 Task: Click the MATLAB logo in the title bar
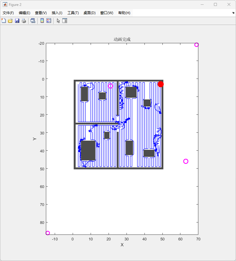[x=5, y=5]
